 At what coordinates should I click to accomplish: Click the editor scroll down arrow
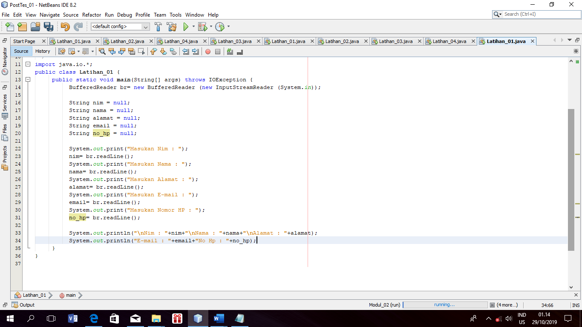[571, 287]
